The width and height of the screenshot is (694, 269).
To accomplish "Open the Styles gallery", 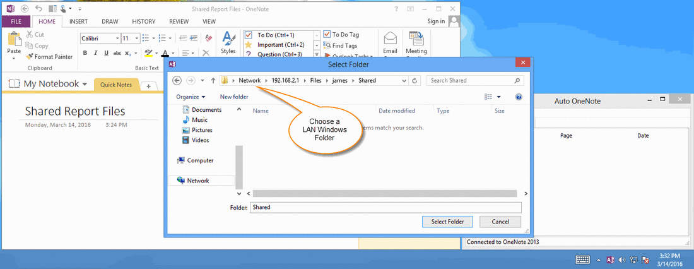I will coord(228,43).
